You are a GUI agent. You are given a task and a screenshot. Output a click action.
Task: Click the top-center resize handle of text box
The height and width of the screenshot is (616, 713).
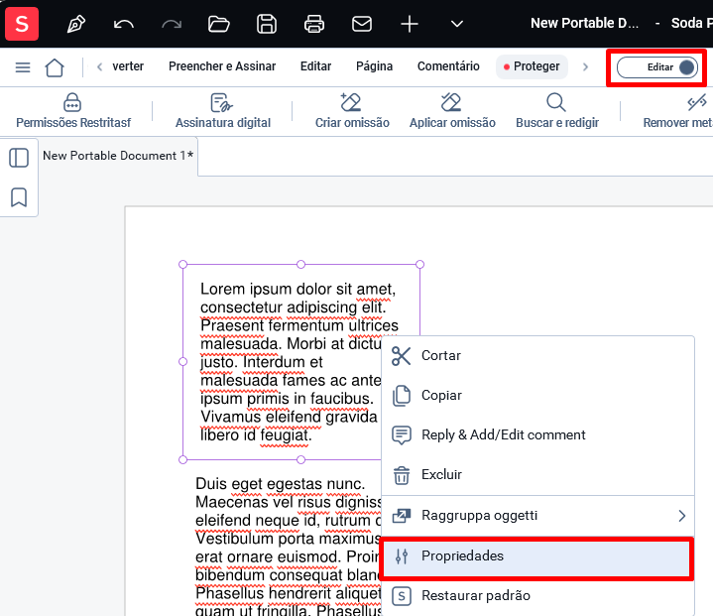[300, 264]
